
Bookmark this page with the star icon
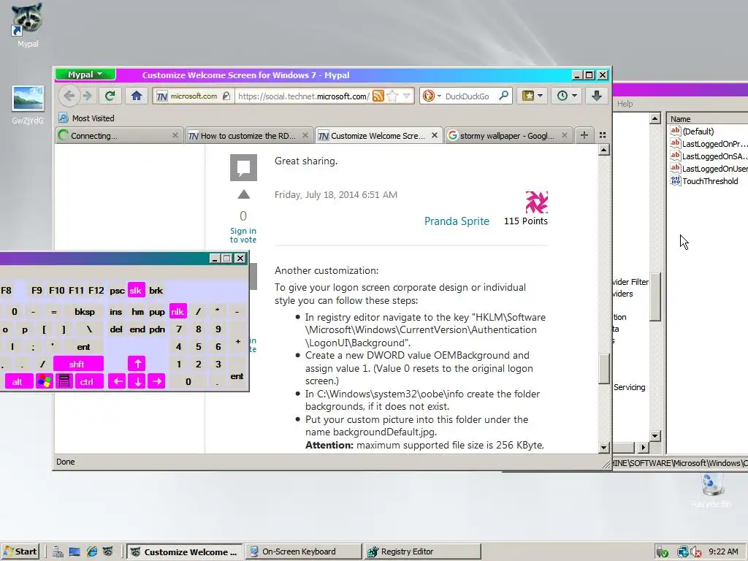click(x=392, y=96)
